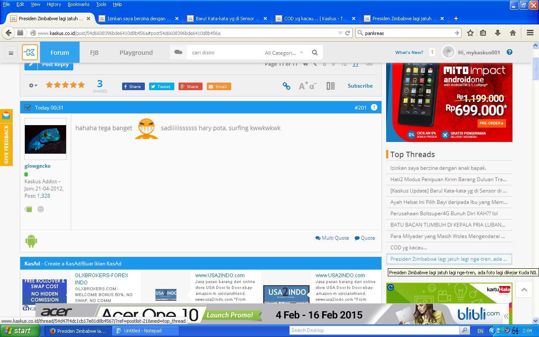The width and height of the screenshot is (539, 337).
Task: Share thread on Facebook
Action: point(133,86)
